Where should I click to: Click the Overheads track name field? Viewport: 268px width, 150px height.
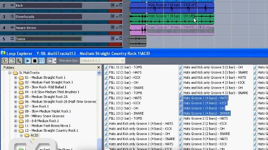click(x=49, y=17)
